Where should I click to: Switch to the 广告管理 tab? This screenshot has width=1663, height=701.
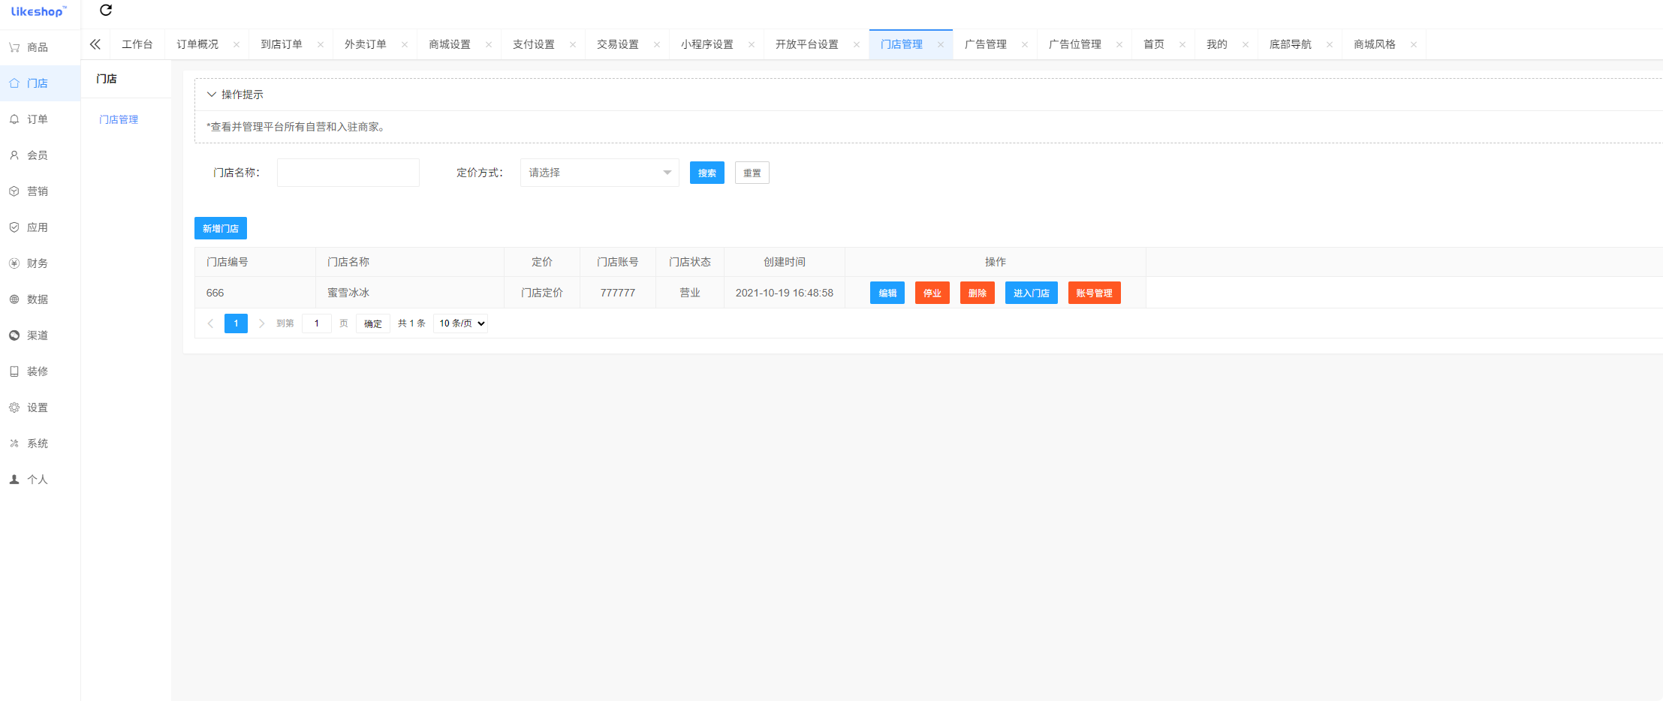pos(986,44)
